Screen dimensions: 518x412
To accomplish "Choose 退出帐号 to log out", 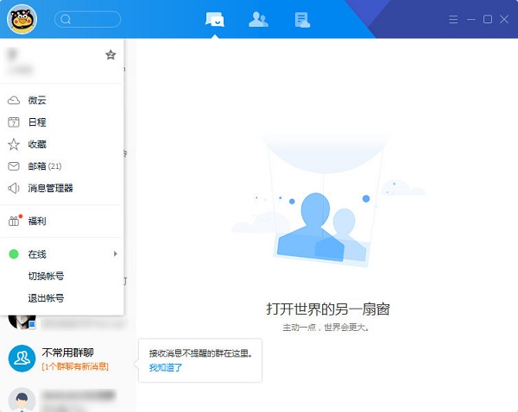I will pos(46,298).
